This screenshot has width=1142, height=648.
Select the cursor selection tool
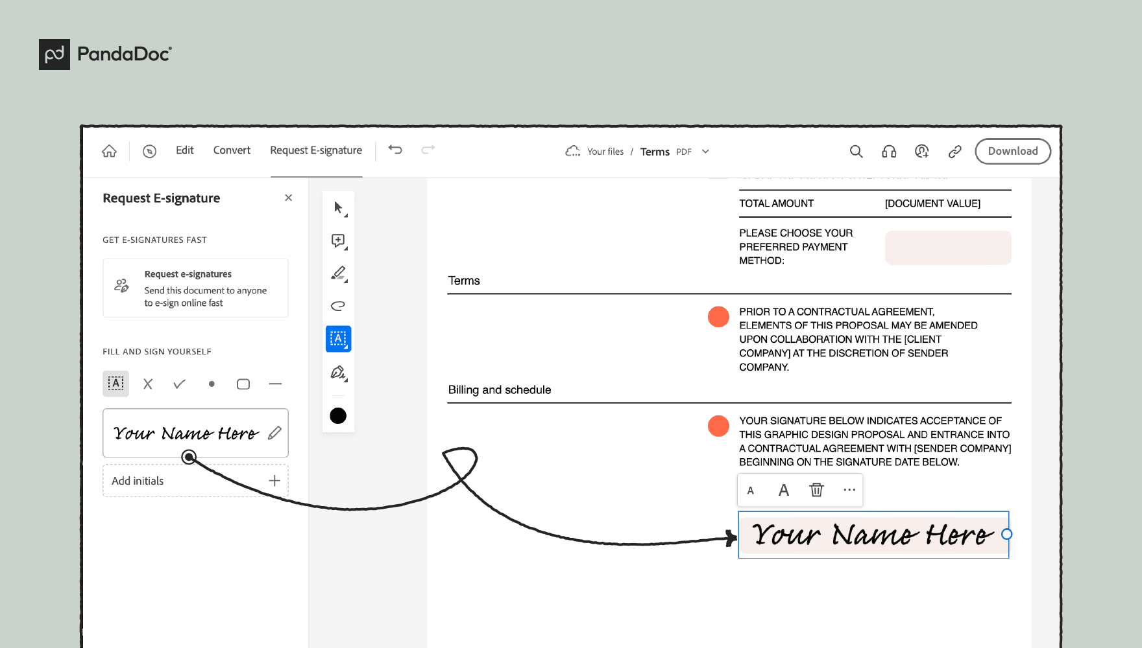pos(338,207)
